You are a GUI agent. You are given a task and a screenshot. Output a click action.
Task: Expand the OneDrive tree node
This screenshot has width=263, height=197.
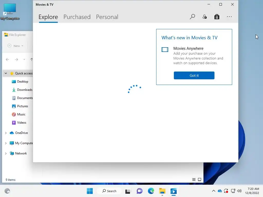pos(6,133)
